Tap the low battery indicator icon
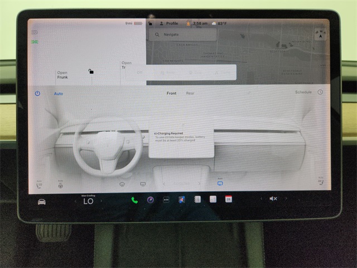 [138, 23]
